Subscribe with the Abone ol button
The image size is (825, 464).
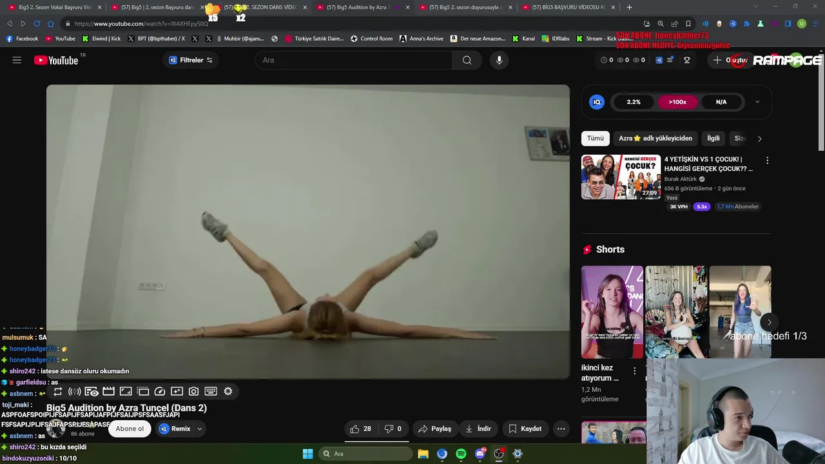coord(130,429)
